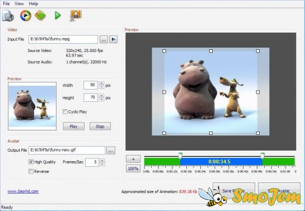
Task: Increase Height with the up arrow
Action: pyautogui.click(x=101, y=96)
